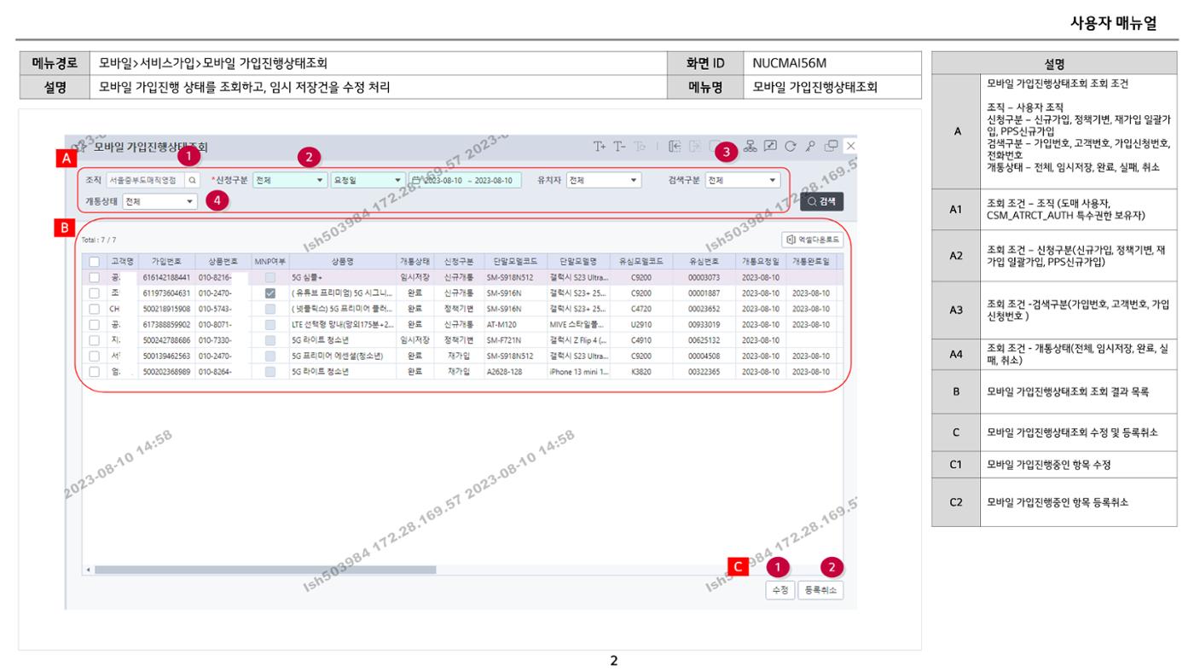Toggle MNP여부 checkbox in 유튜브 프리미엄 row
1194x672 pixels.
tap(270, 293)
